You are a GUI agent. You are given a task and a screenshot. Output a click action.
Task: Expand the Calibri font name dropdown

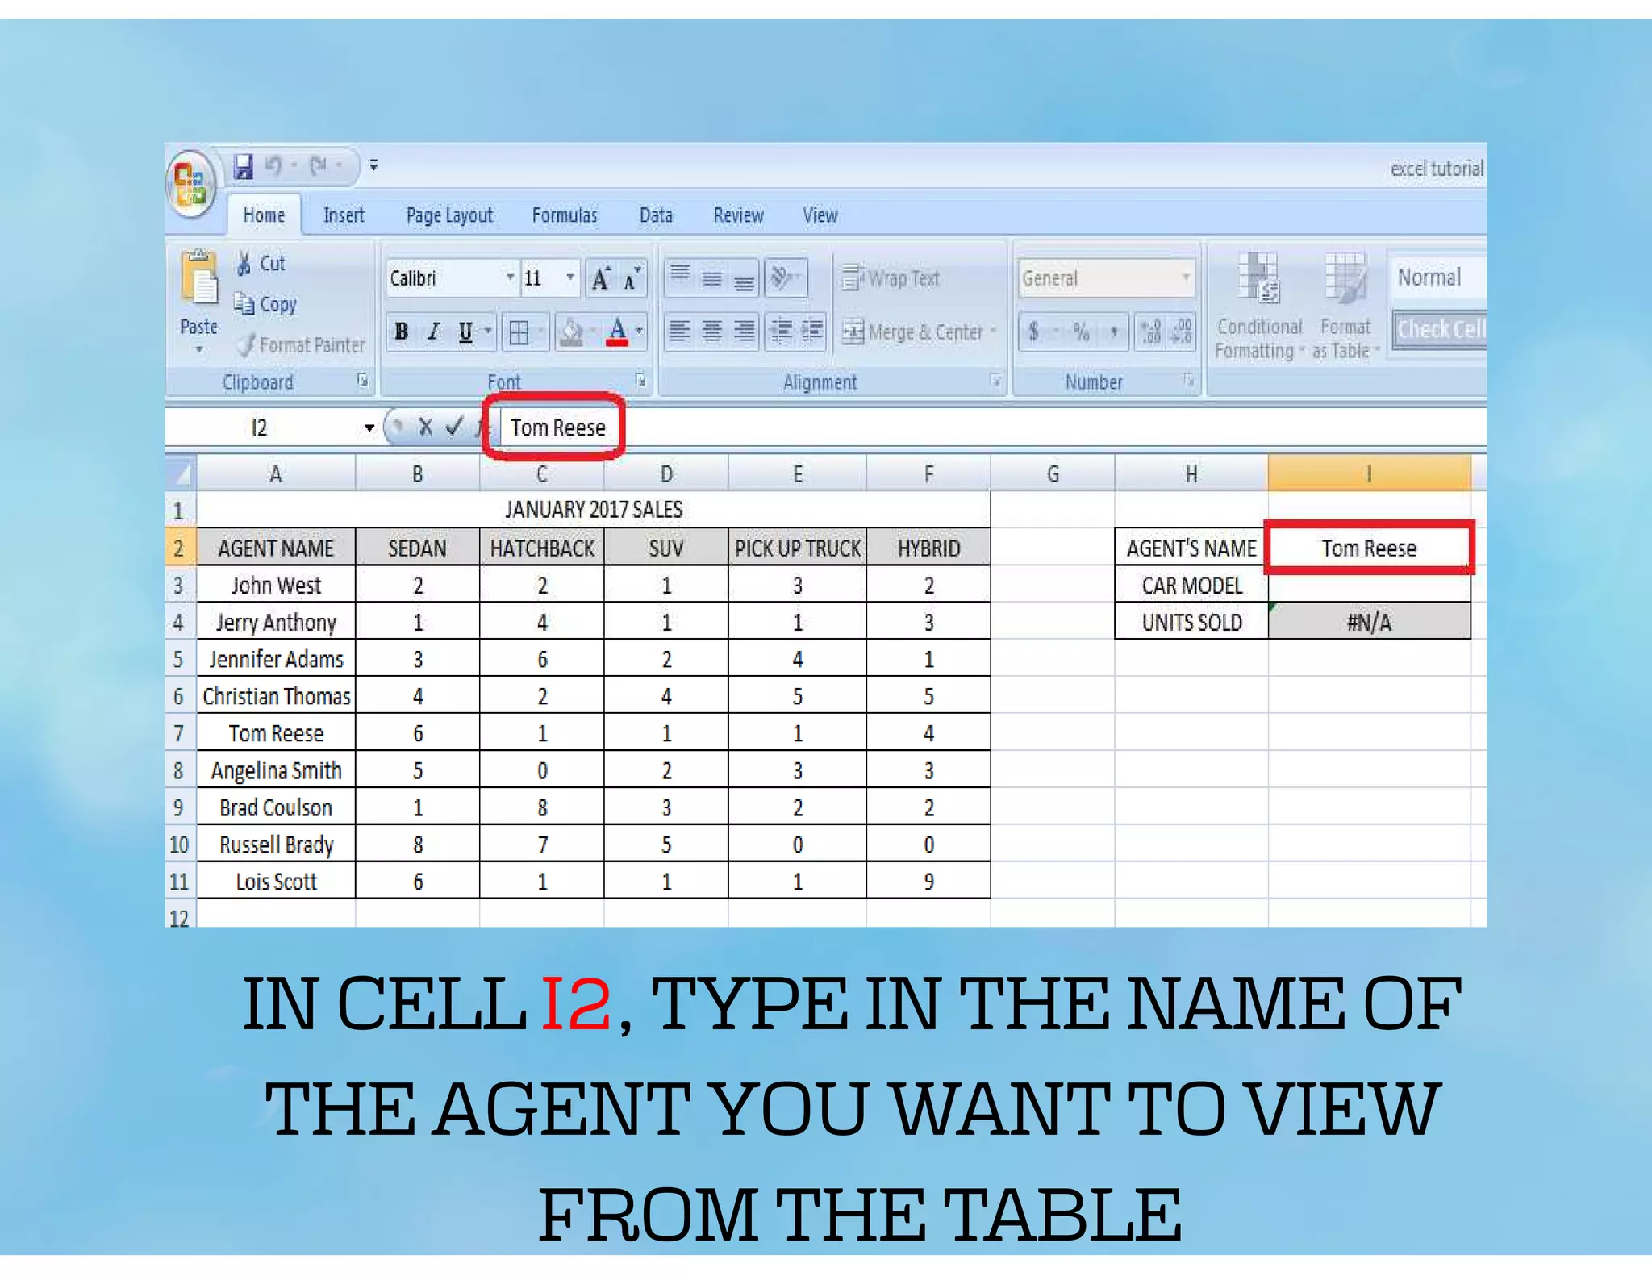pyautogui.click(x=510, y=277)
